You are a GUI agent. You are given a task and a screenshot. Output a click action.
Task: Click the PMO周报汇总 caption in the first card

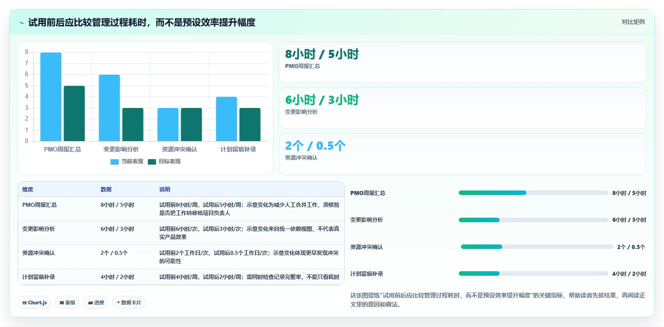click(x=302, y=66)
